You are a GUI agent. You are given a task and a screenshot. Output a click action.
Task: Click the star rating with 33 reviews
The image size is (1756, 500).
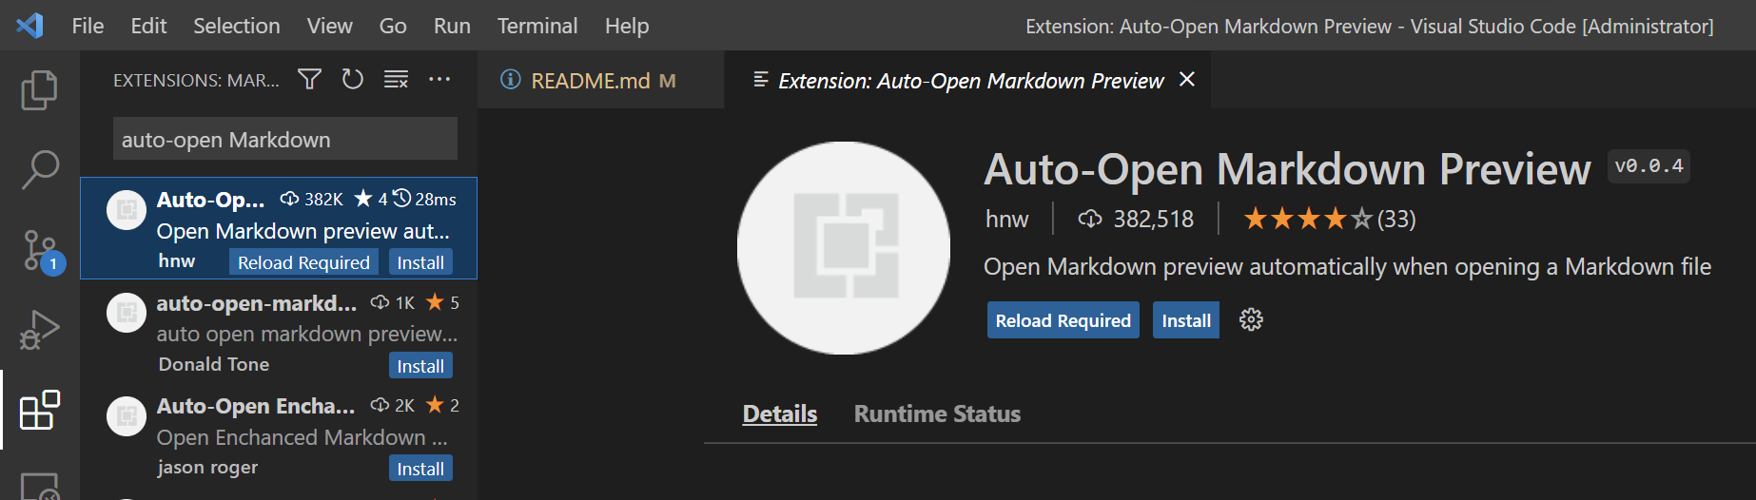point(1330,219)
